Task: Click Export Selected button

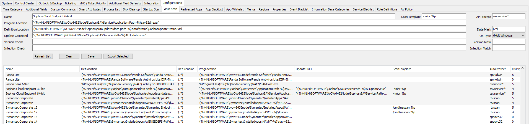Action: pos(118,56)
